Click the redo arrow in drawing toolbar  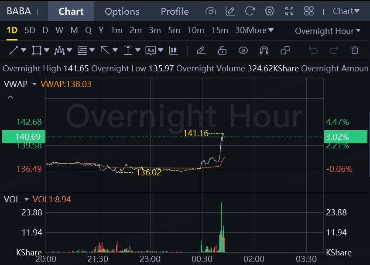tap(334, 50)
